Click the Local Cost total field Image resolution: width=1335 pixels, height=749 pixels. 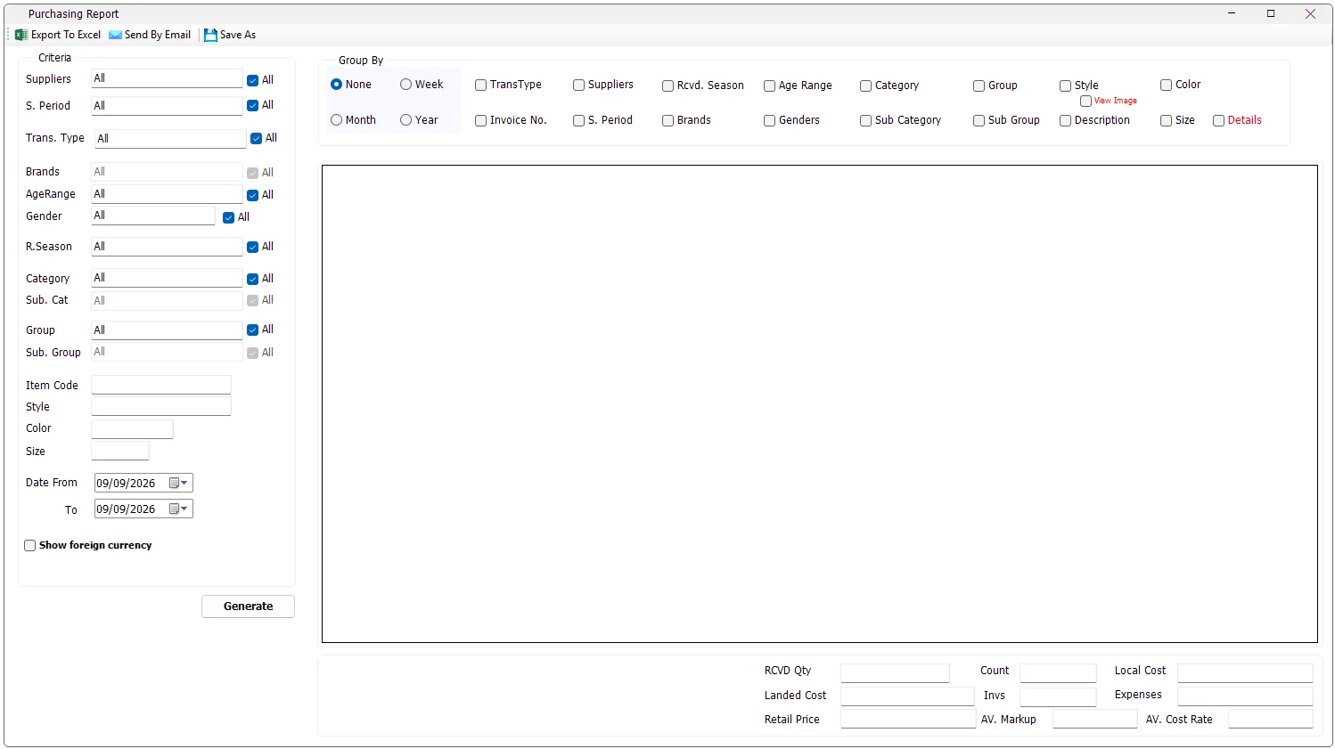(x=1245, y=672)
